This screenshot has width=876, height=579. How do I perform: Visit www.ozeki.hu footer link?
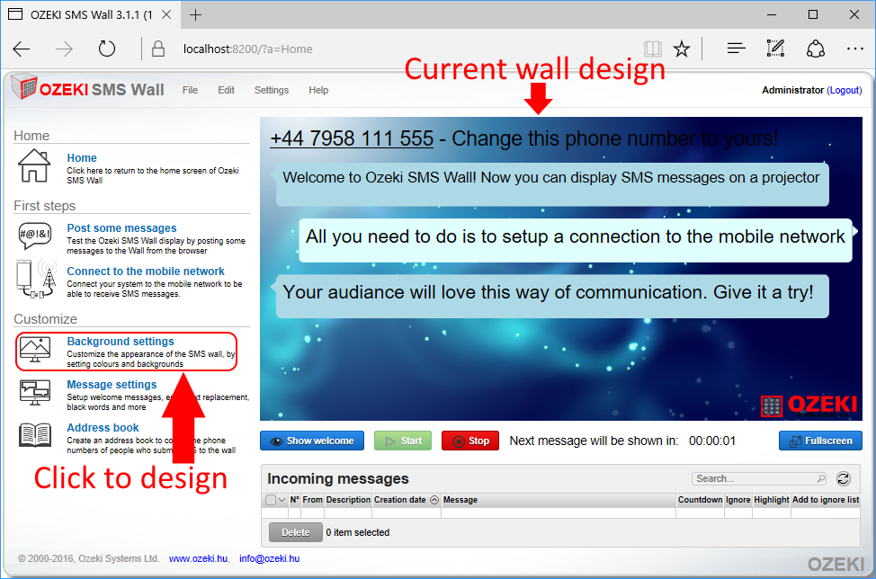pos(199,558)
